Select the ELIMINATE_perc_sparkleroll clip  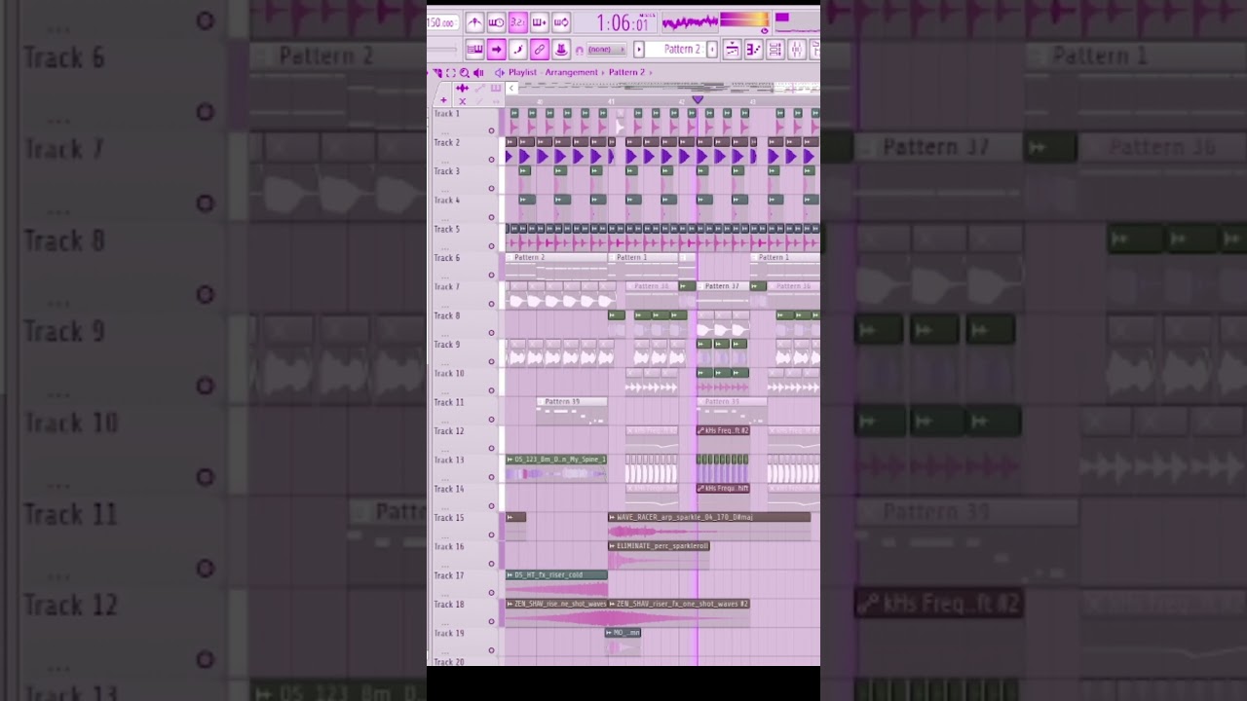pos(659,555)
